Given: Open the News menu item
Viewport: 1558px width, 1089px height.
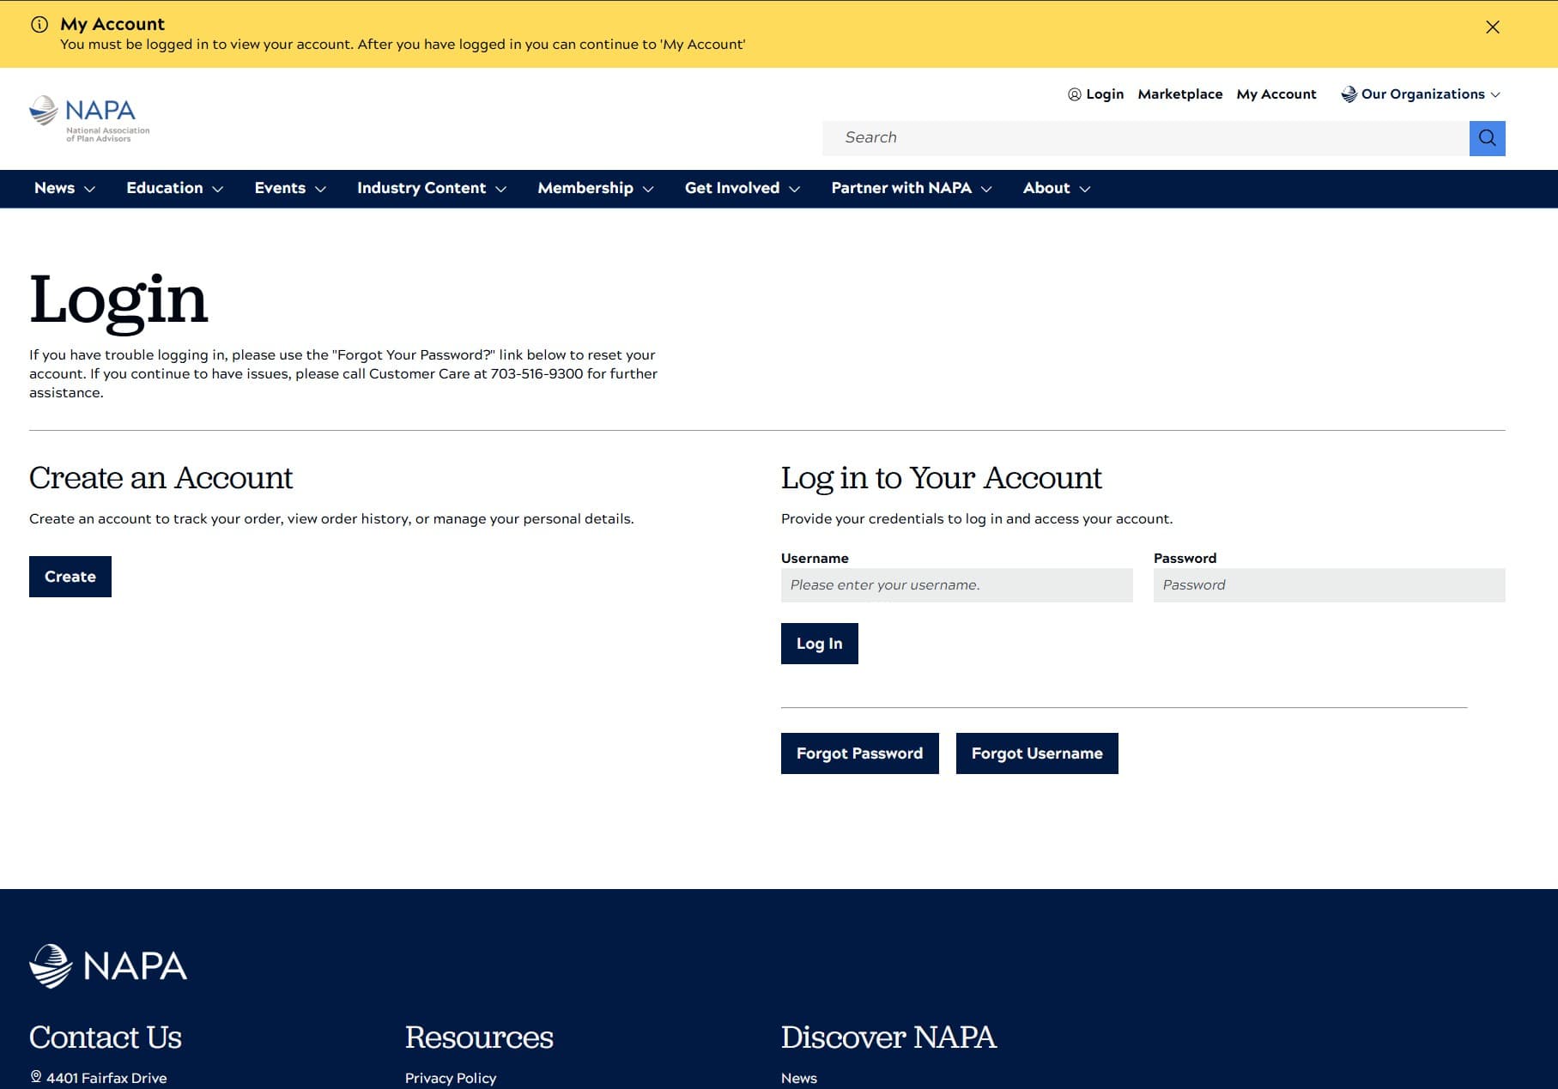Looking at the screenshot, I should (x=54, y=188).
